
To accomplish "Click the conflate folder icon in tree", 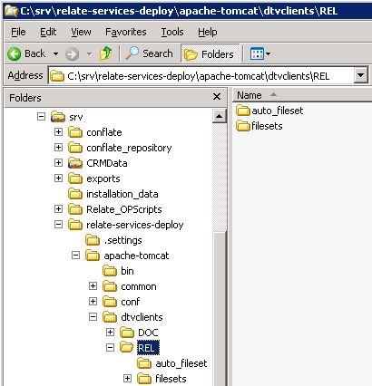I will (75, 132).
